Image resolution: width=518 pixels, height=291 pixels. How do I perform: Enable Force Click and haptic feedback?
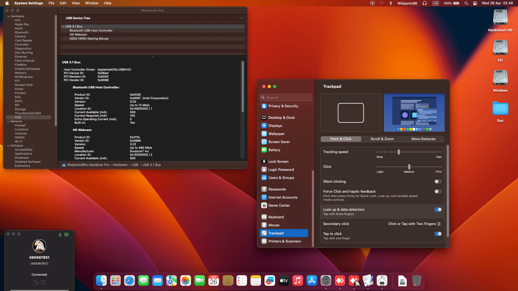pos(438,192)
